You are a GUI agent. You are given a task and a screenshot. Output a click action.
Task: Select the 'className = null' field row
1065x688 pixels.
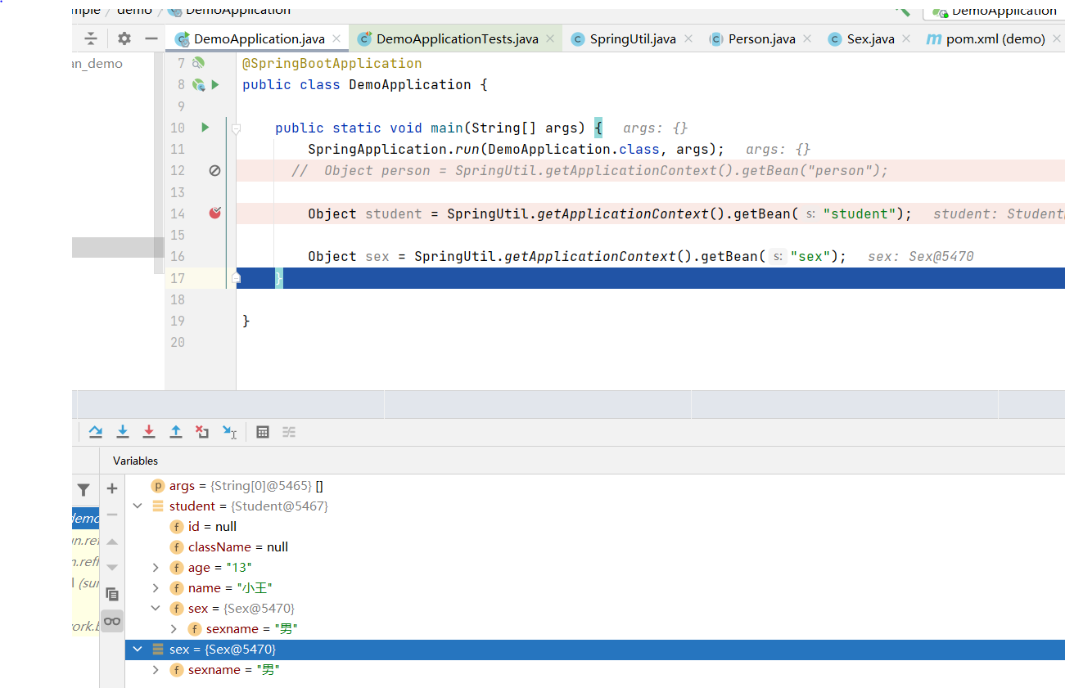pyautogui.click(x=594, y=547)
